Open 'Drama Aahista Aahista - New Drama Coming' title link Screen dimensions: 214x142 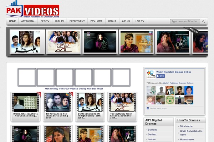[x=26, y=115]
